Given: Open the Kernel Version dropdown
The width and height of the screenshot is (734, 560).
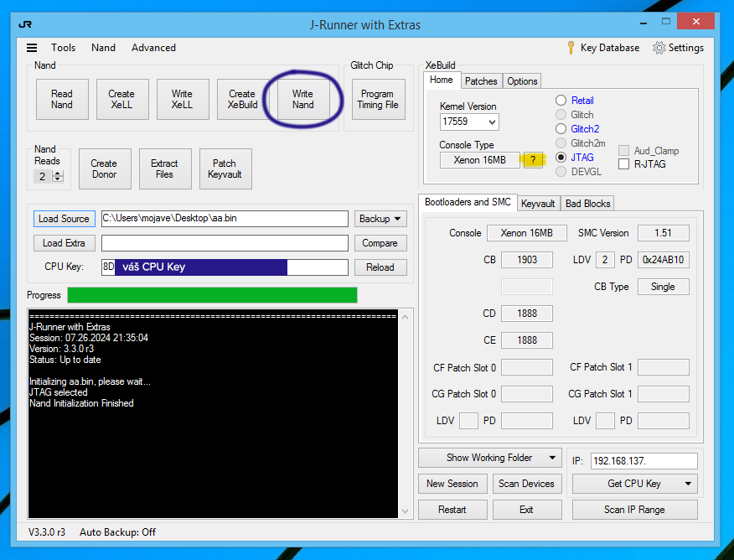Looking at the screenshot, I should point(492,122).
